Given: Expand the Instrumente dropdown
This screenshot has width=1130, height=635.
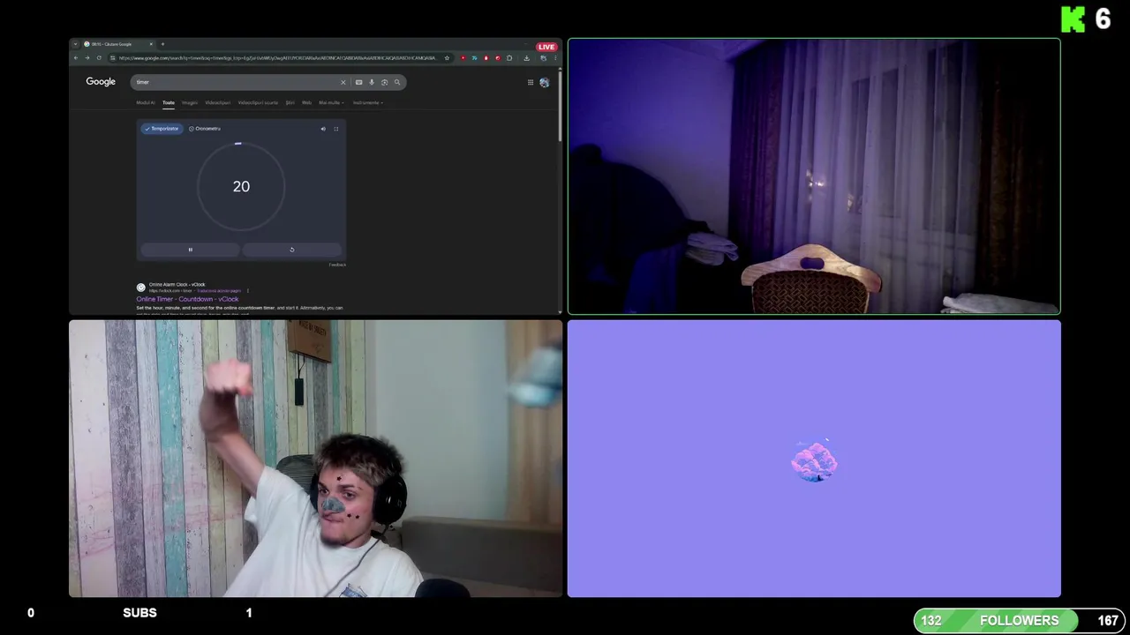Looking at the screenshot, I should click(368, 102).
